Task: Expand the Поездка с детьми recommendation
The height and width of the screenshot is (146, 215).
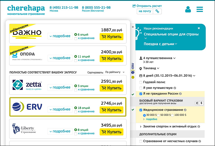Action: (160, 44)
